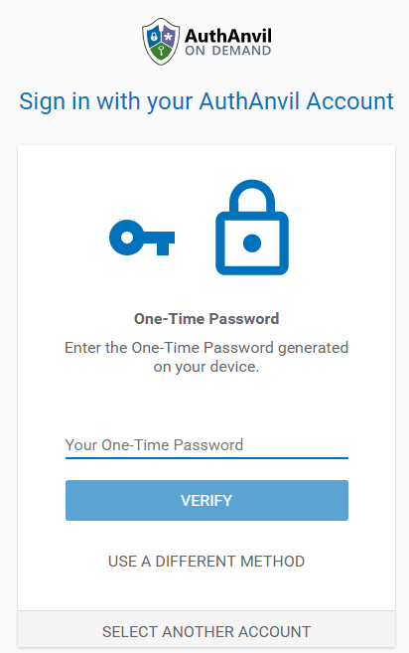Click the purple asterisk section of the shield

[169, 36]
